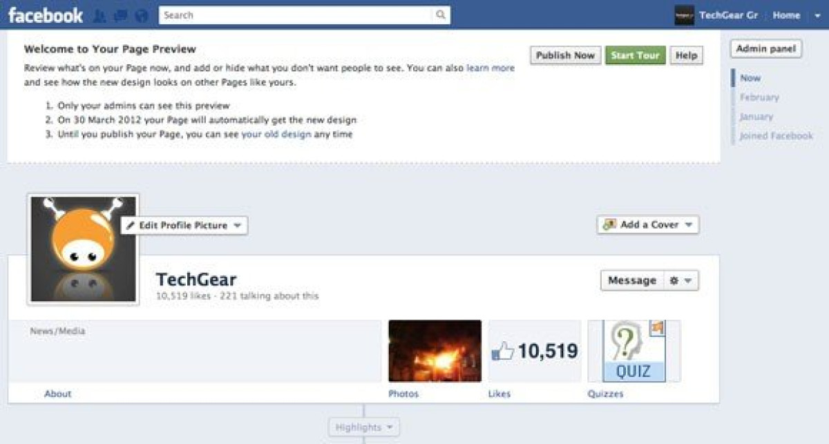829x444 pixels.
Task: Open the Home link in top bar
Action: pyautogui.click(x=786, y=15)
